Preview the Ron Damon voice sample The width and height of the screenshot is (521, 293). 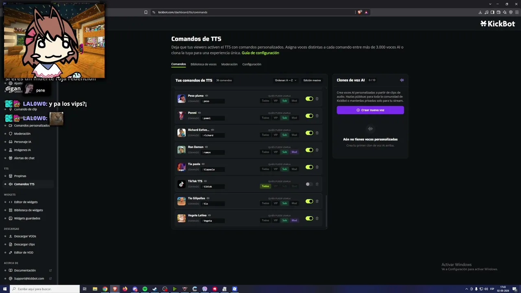pyautogui.click(x=206, y=147)
